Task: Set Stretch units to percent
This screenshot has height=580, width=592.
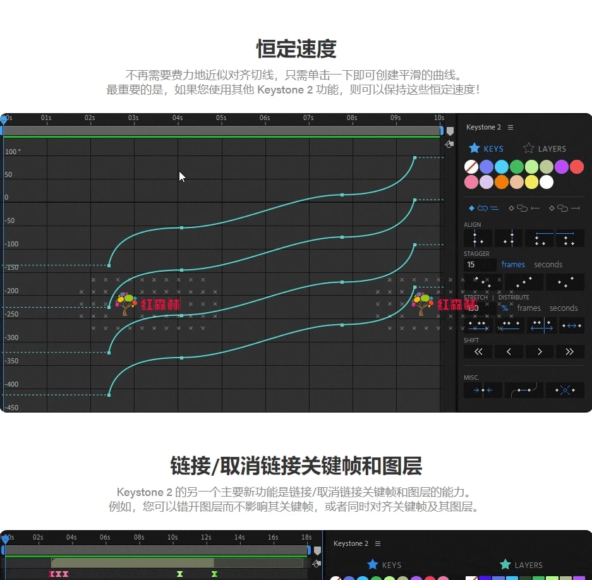Action: click(x=505, y=308)
